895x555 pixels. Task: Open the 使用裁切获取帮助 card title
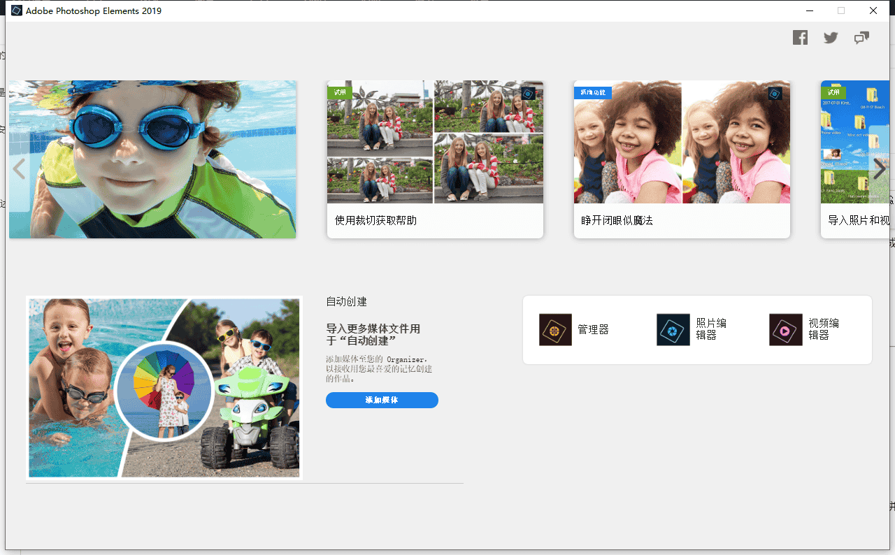click(x=375, y=220)
